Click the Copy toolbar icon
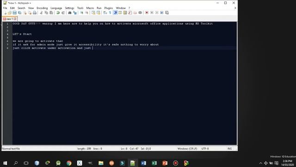 tap(46, 13)
